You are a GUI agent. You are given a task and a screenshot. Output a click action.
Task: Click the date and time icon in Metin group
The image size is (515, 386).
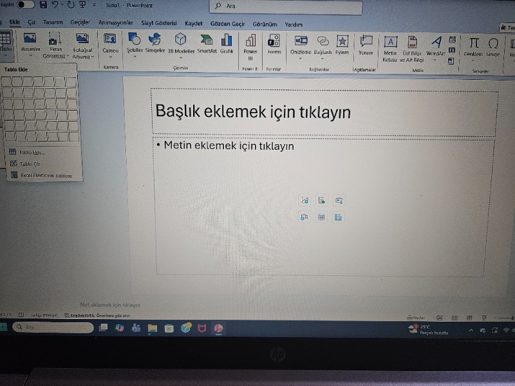(x=453, y=40)
